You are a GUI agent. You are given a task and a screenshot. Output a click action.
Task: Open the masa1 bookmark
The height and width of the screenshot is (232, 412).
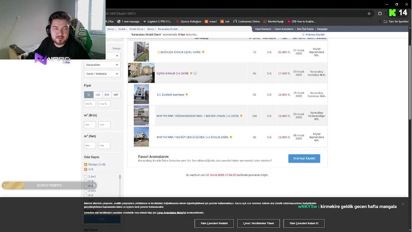click(x=211, y=22)
